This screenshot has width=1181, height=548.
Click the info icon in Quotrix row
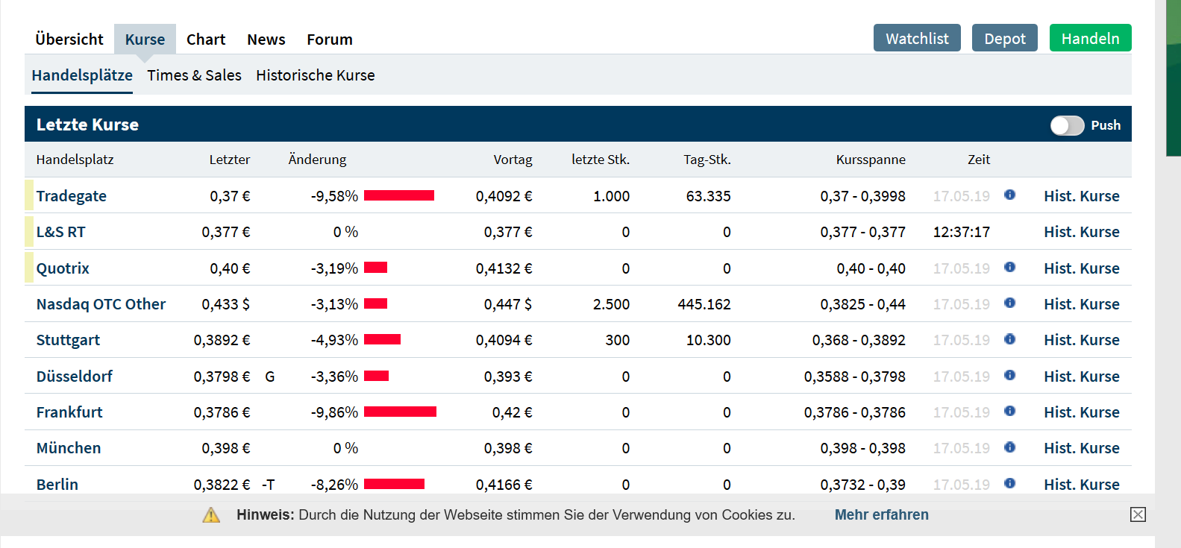1009,267
